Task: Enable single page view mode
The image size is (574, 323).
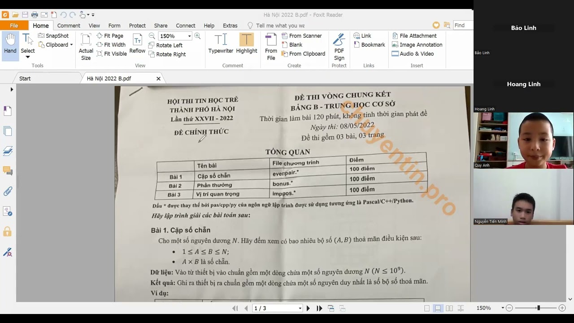Action: pyautogui.click(x=427, y=308)
